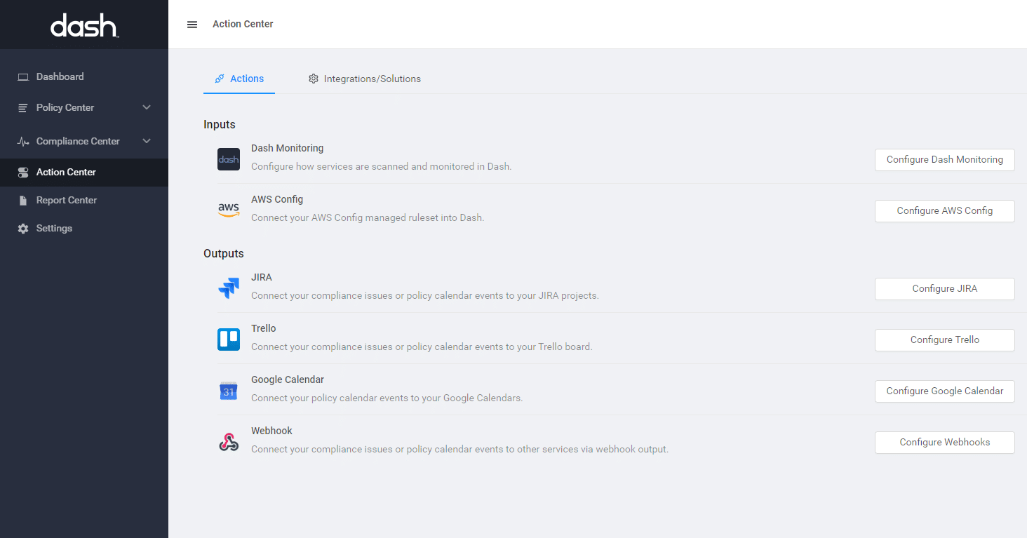Open Settings from the sidebar

[84, 229]
